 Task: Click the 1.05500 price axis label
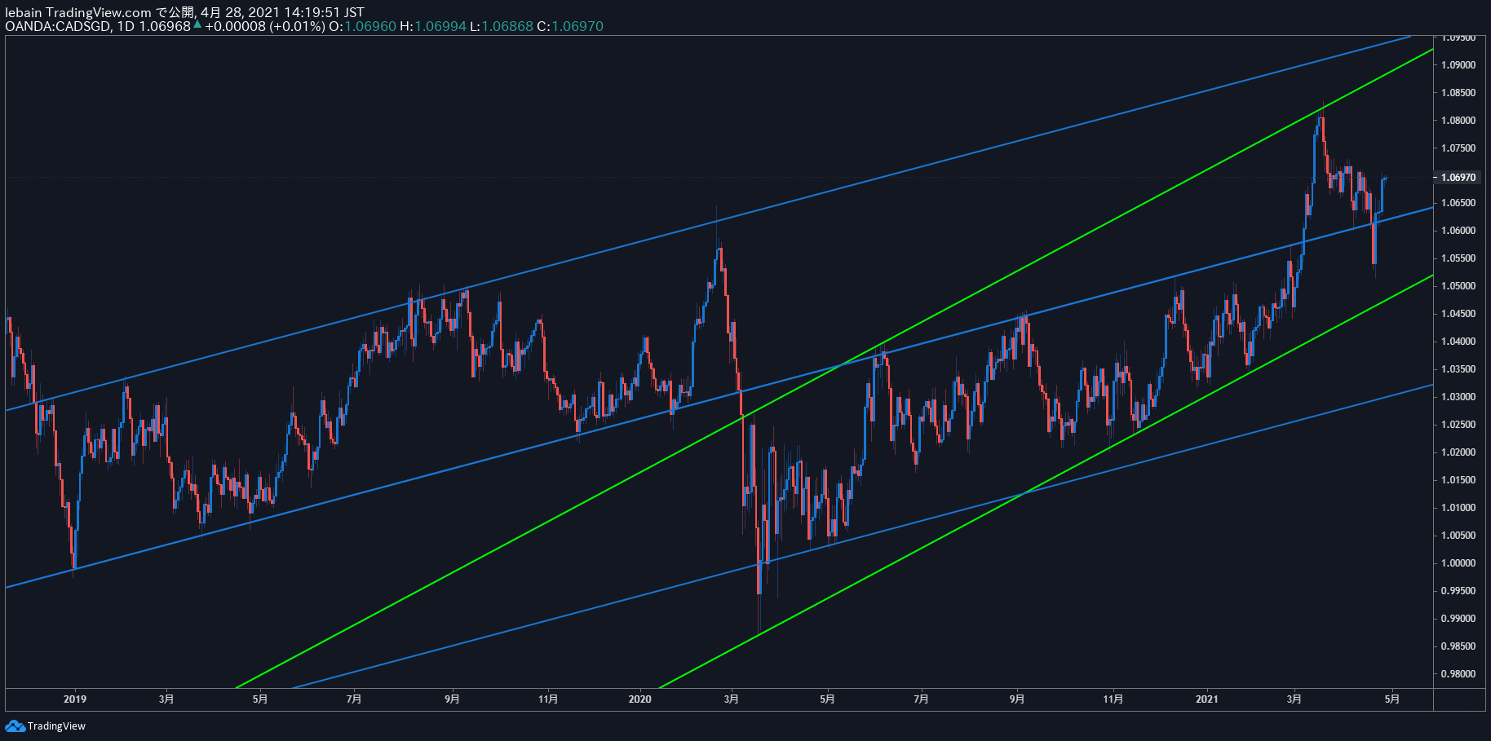(1458, 258)
